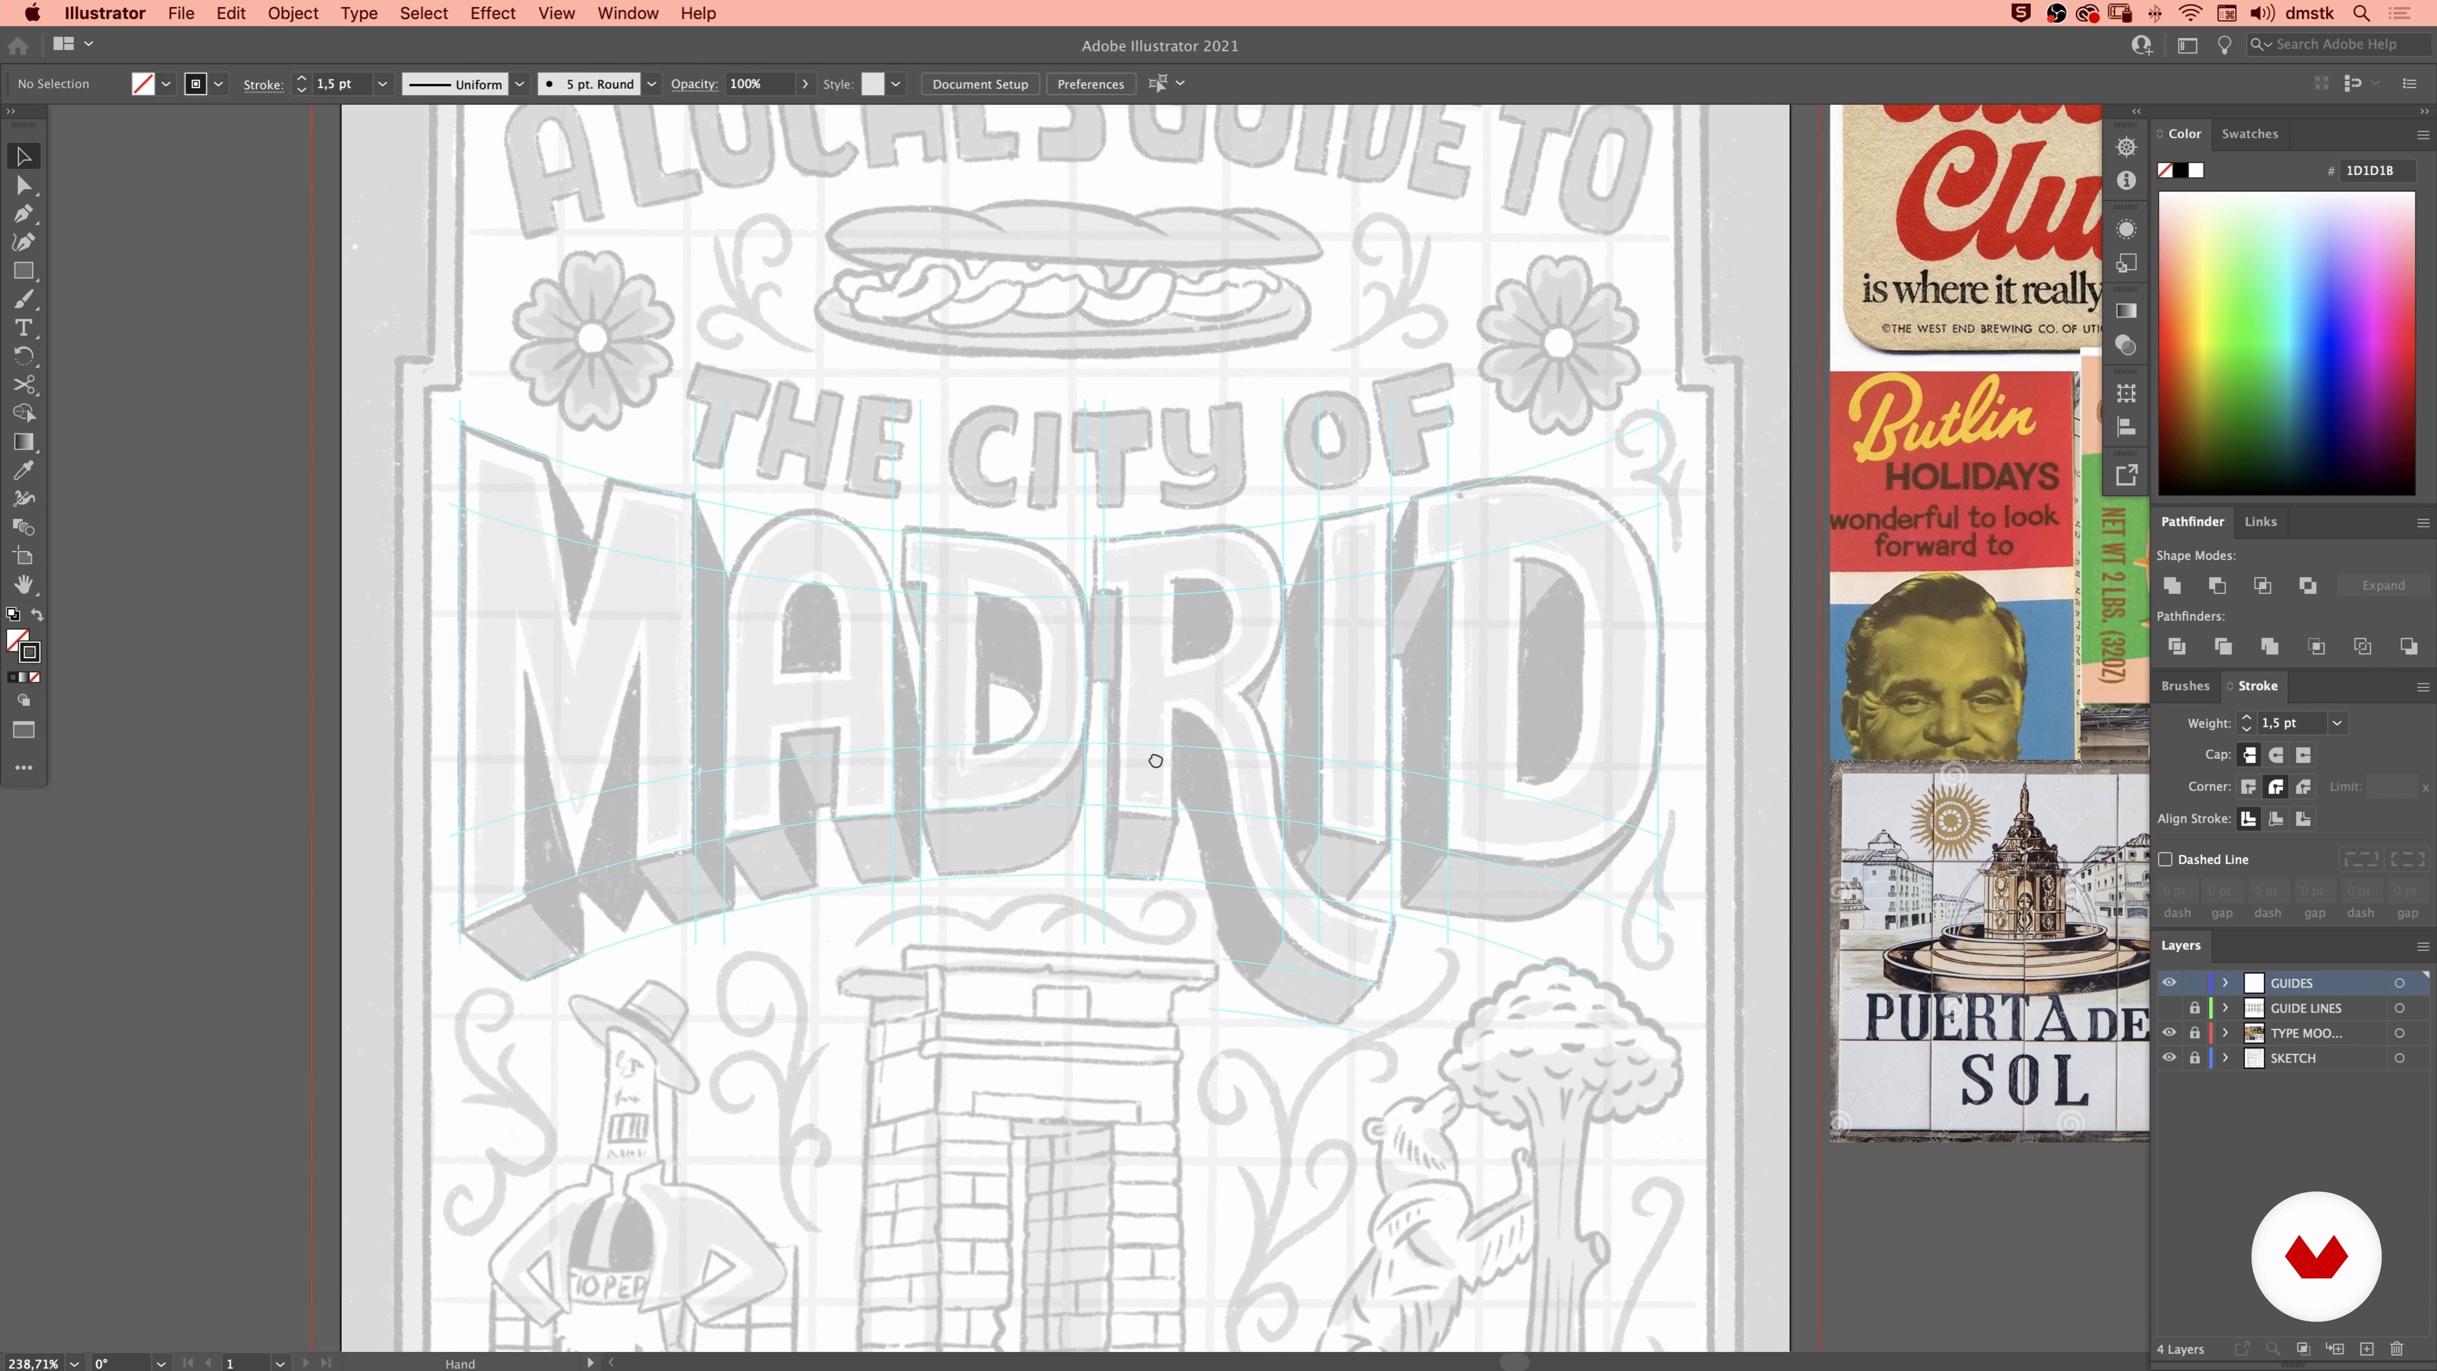This screenshot has height=1371, width=2437.
Task: Click the Preferences button
Action: coord(1091,84)
